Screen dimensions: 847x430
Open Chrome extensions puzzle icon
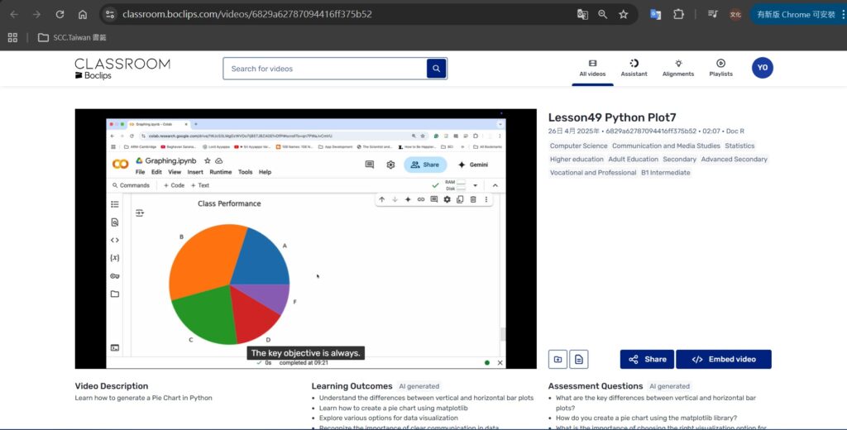(678, 14)
